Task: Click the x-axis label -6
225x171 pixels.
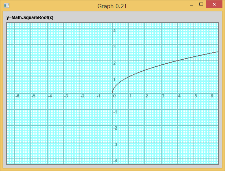Action: tap(17, 96)
